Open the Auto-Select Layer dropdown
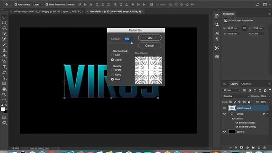 pyautogui.click(x=38, y=5)
